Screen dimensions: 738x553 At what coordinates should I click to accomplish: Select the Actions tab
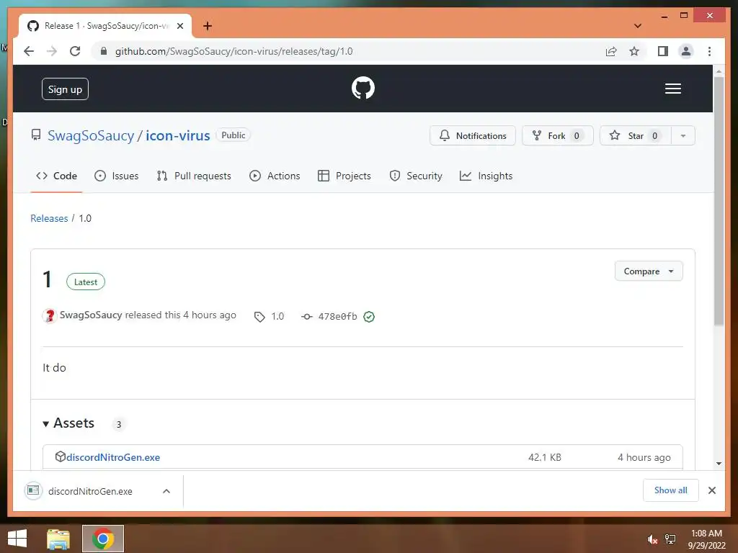click(x=275, y=176)
